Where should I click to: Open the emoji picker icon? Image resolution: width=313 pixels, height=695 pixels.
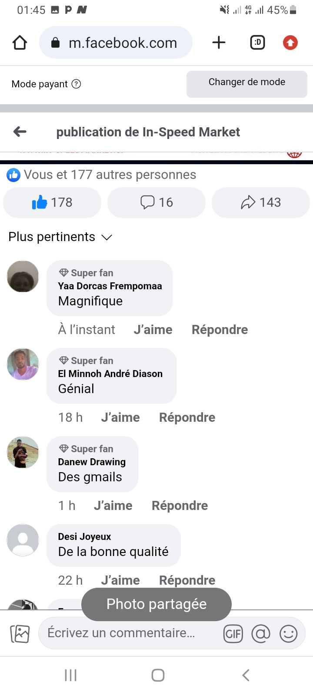289,634
